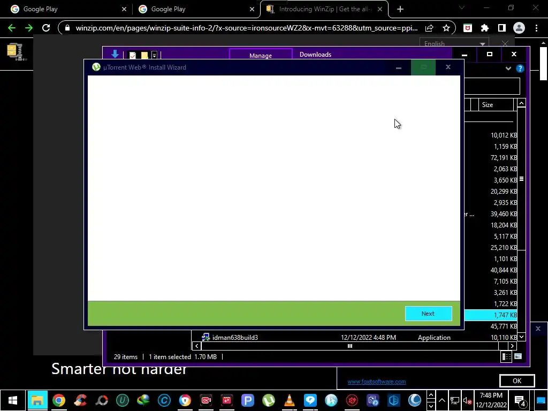Share this page icon in address bar
Image resolution: width=548 pixels, height=411 pixels.
430,28
